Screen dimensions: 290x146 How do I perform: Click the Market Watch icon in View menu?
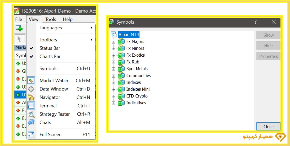pos(31,80)
